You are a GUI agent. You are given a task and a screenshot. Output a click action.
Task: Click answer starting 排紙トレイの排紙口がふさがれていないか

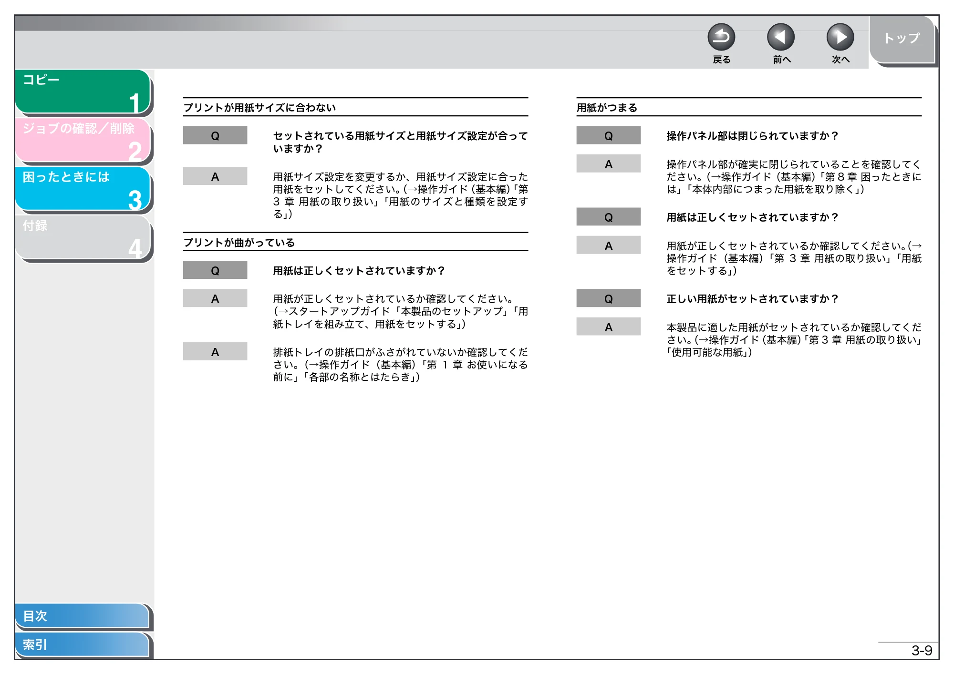400,365
